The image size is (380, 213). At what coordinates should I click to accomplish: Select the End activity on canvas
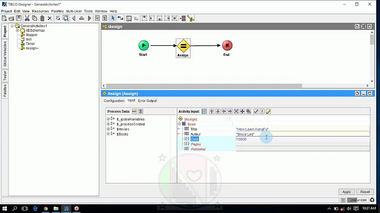[227, 45]
